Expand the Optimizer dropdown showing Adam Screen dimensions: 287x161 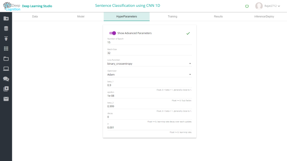point(149,74)
